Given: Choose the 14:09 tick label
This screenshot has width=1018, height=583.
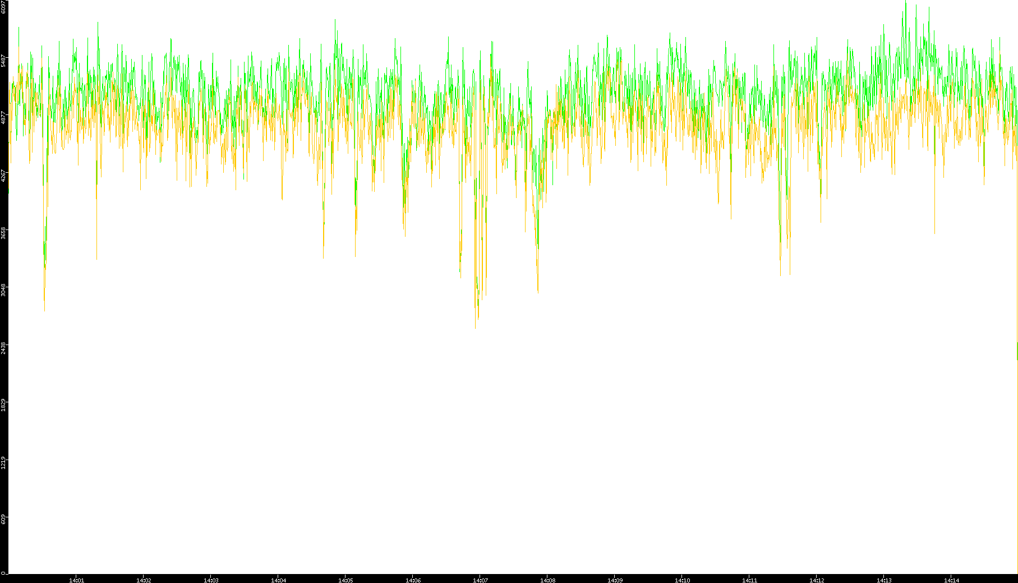Looking at the screenshot, I should [x=615, y=580].
